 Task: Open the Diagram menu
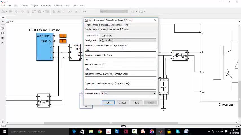[x=34, y=6]
